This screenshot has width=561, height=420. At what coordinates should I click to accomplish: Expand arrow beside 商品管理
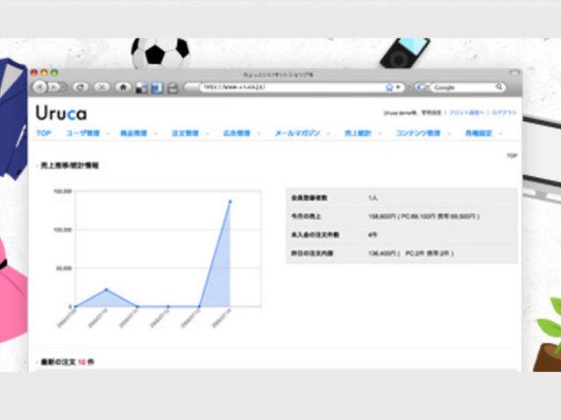(155, 134)
